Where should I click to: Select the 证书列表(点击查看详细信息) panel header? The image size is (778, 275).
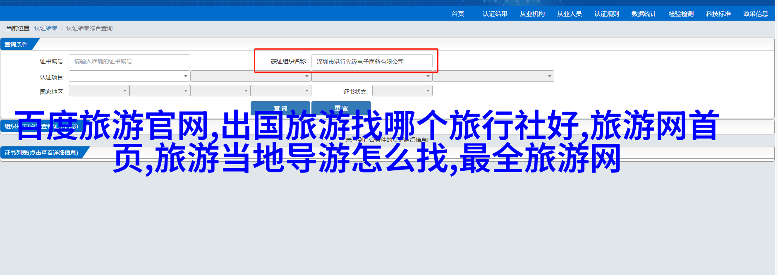tap(41, 153)
